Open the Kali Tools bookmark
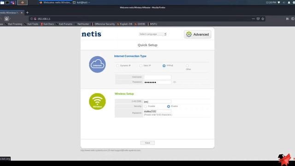 point(31,24)
